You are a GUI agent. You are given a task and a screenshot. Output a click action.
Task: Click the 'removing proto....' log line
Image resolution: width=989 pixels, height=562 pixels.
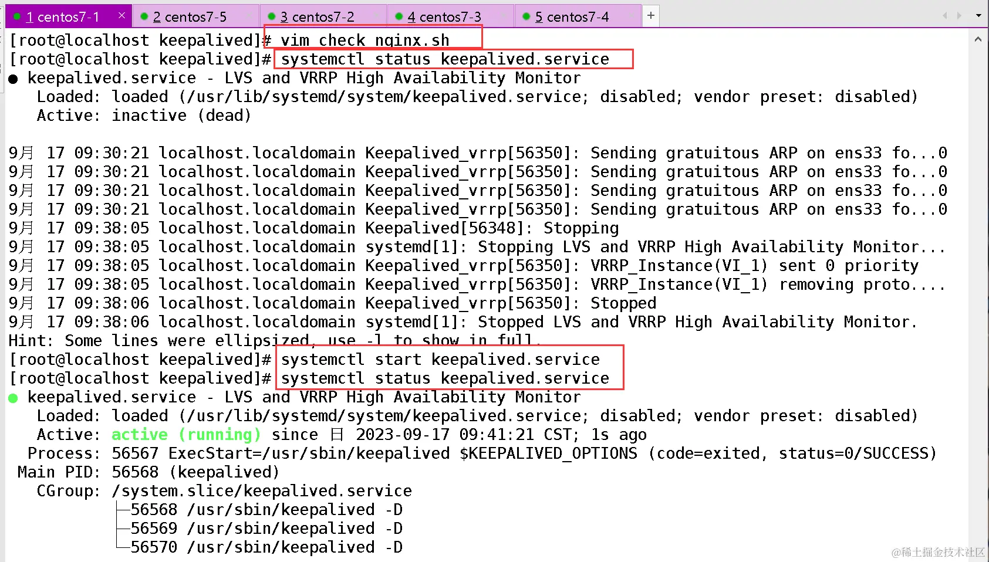click(477, 285)
